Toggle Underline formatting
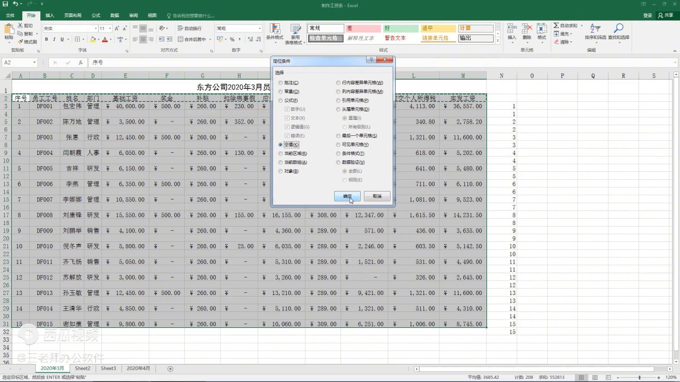680x382 pixels. pos(62,39)
